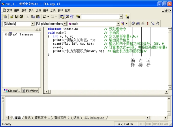This screenshot has width=173, height=127.
Task: Click the WizardBar actions wand icon
Action: coord(123,23)
